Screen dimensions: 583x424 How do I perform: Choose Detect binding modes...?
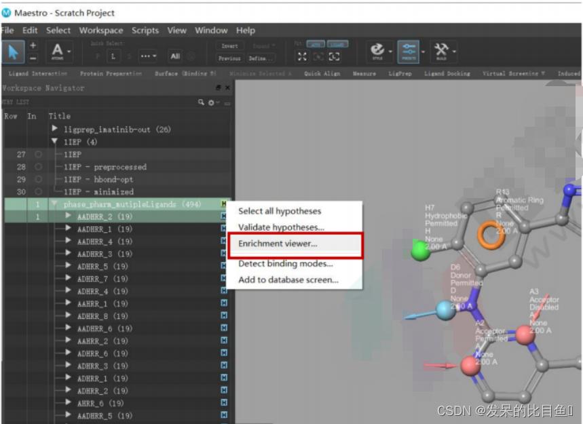286,263
